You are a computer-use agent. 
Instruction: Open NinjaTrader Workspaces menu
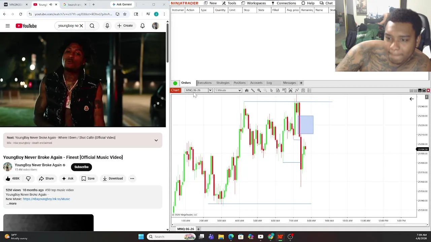click(253, 3)
